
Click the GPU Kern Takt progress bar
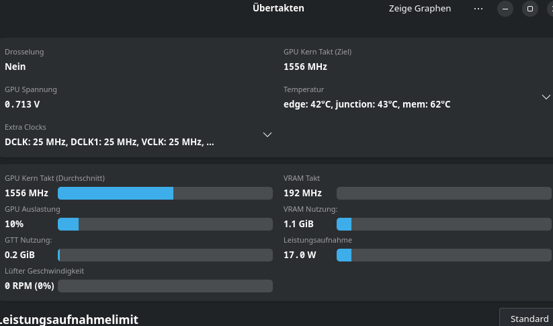pos(165,194)
